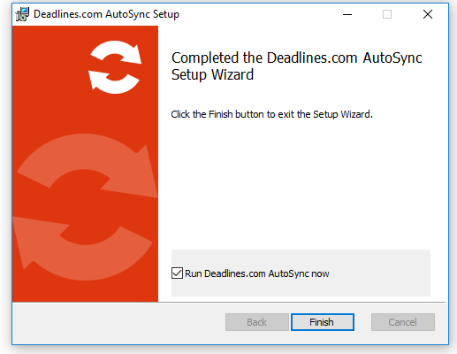Click the installer icon in the title bar
Screen dimensions: 457x354
point(22,14)
